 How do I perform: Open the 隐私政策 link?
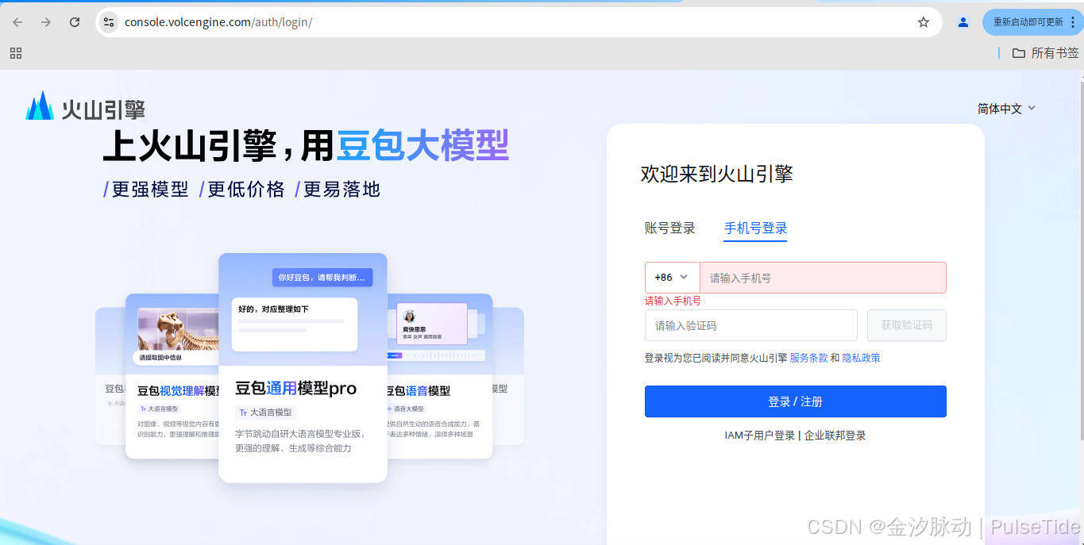(861, 358)
